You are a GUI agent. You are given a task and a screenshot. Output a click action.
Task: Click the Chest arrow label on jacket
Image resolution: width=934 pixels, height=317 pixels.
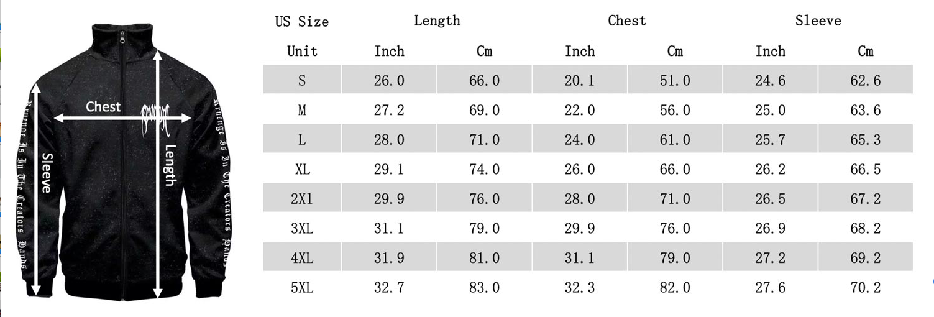click(x=103, y=107)
